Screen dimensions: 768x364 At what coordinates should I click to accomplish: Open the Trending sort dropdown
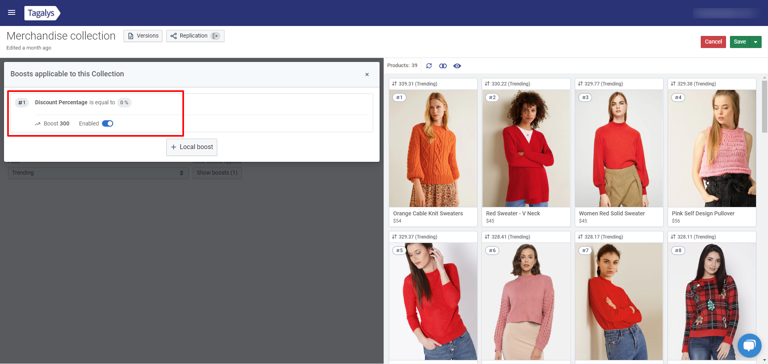tap(98, 173)
